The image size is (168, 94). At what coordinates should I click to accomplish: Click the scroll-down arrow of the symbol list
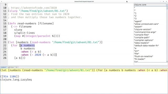point(167,62)
